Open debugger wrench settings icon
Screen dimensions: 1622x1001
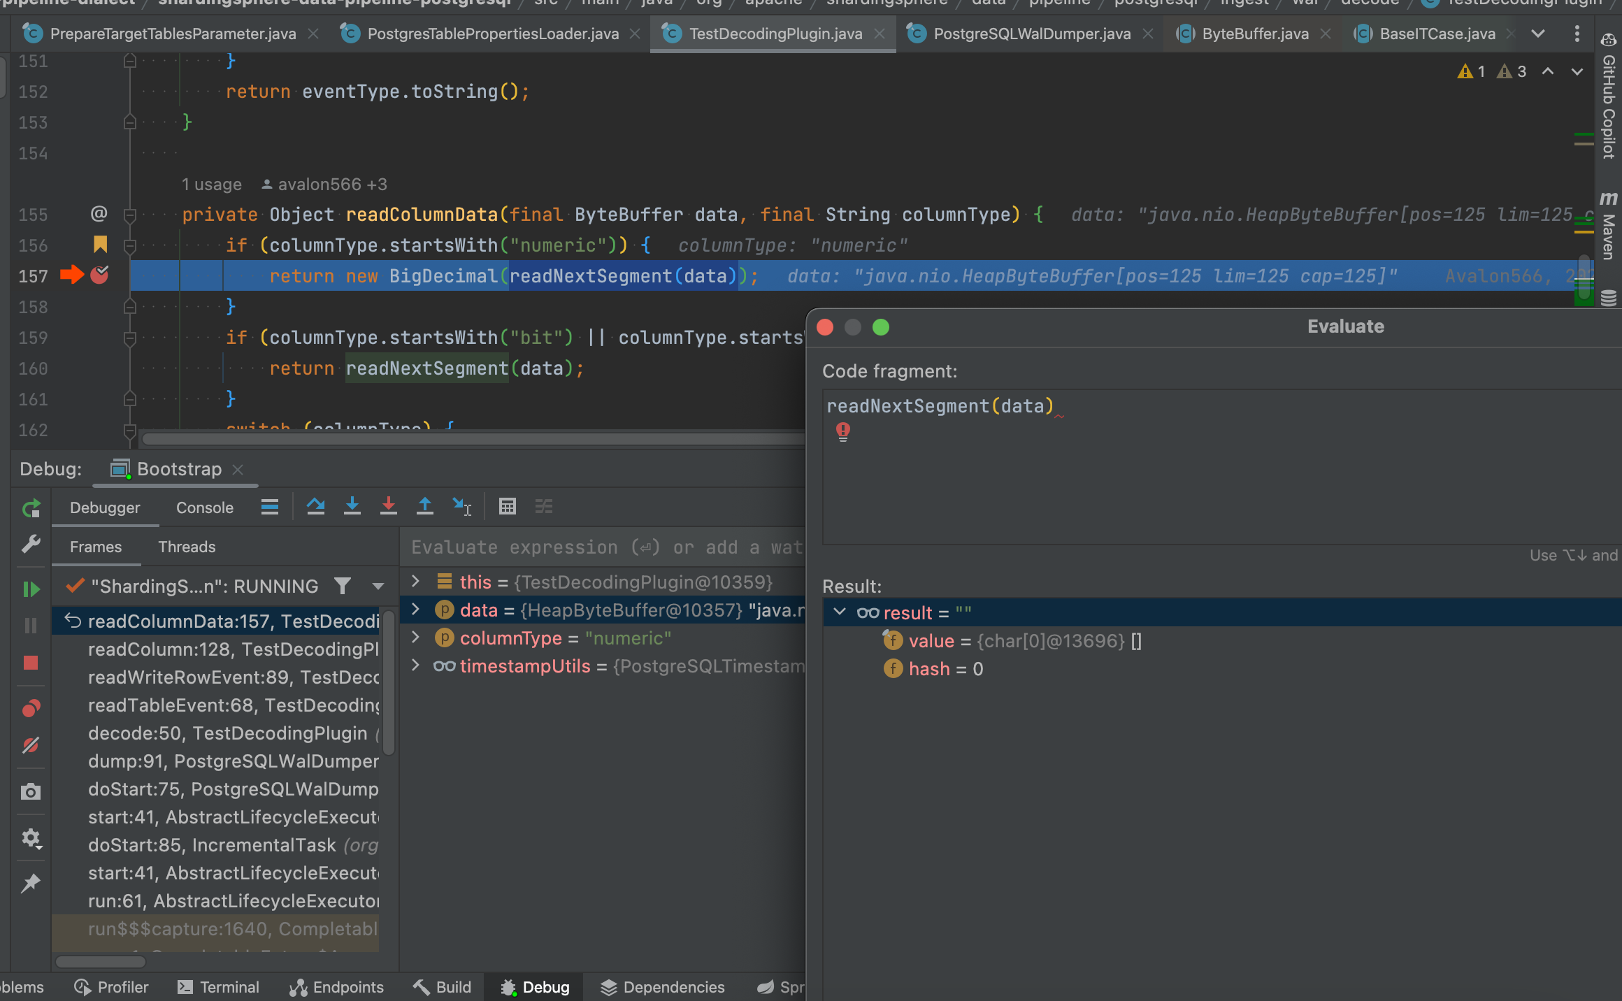[x=31, y=545]
